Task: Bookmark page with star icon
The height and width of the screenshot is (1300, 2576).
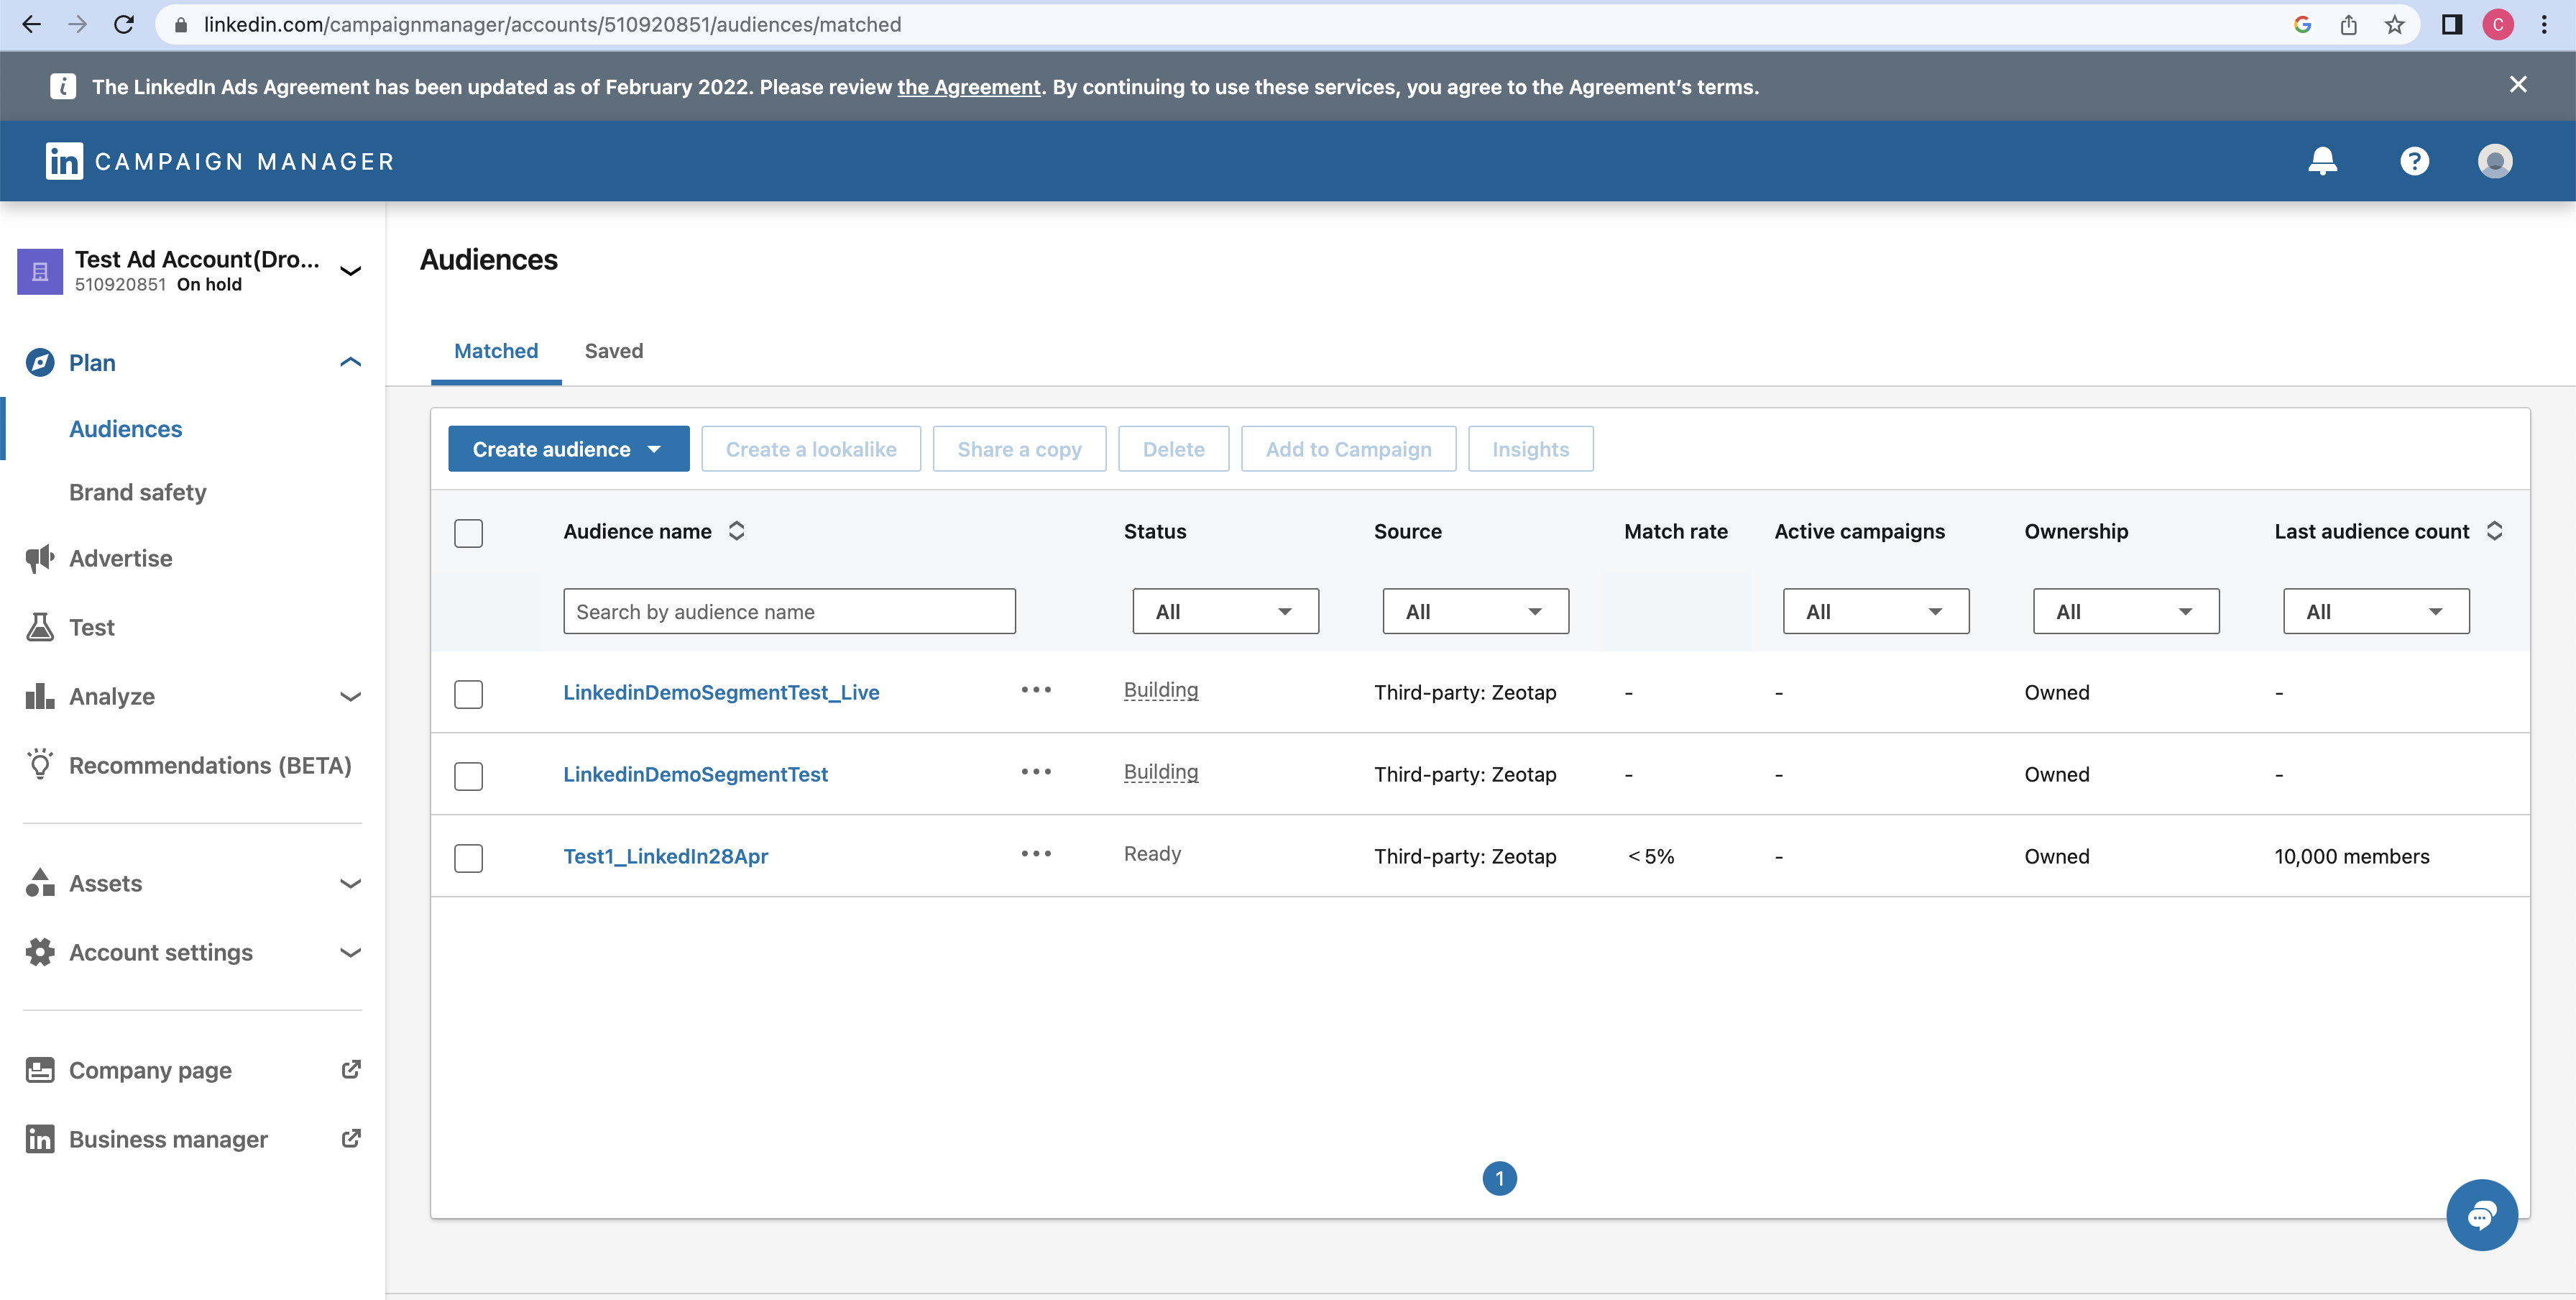Action: click(x=2394, y=25)
